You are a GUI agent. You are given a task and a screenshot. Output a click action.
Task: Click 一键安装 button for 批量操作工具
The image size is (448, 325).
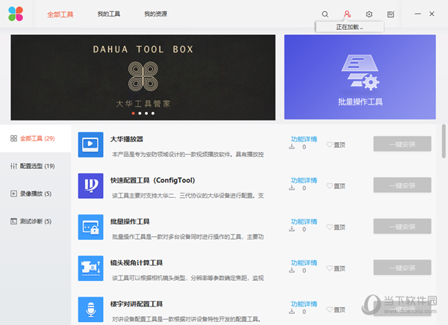click(x=402, y=226)
